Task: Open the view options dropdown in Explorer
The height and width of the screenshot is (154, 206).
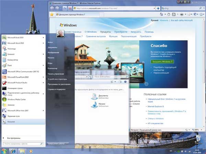Action: point(115,82)
